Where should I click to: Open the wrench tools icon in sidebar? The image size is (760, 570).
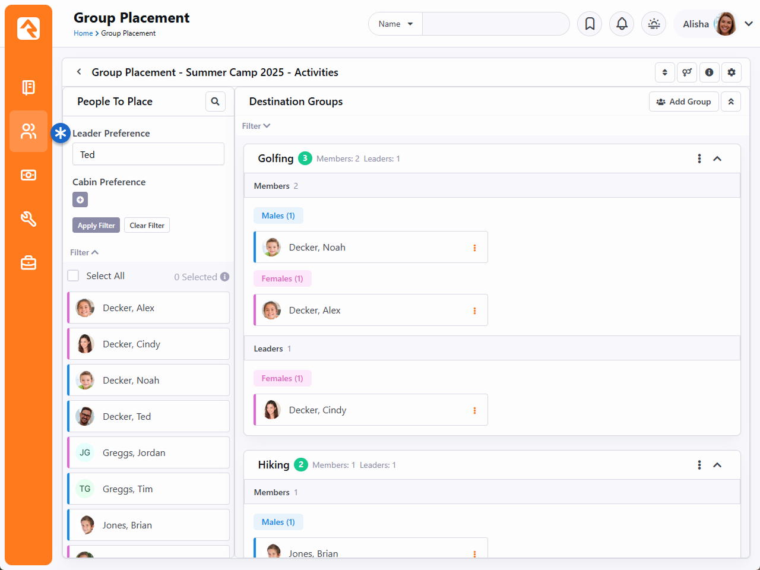coord(28,219)
